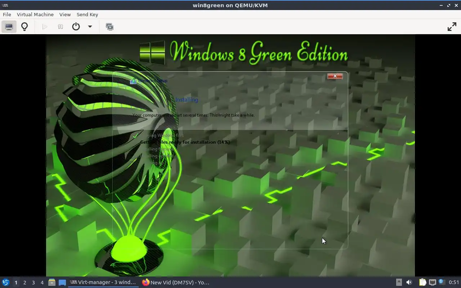Minimize the win8green QEMU/KVM window
Screen dimensions: 461x288
pos(442,5)
